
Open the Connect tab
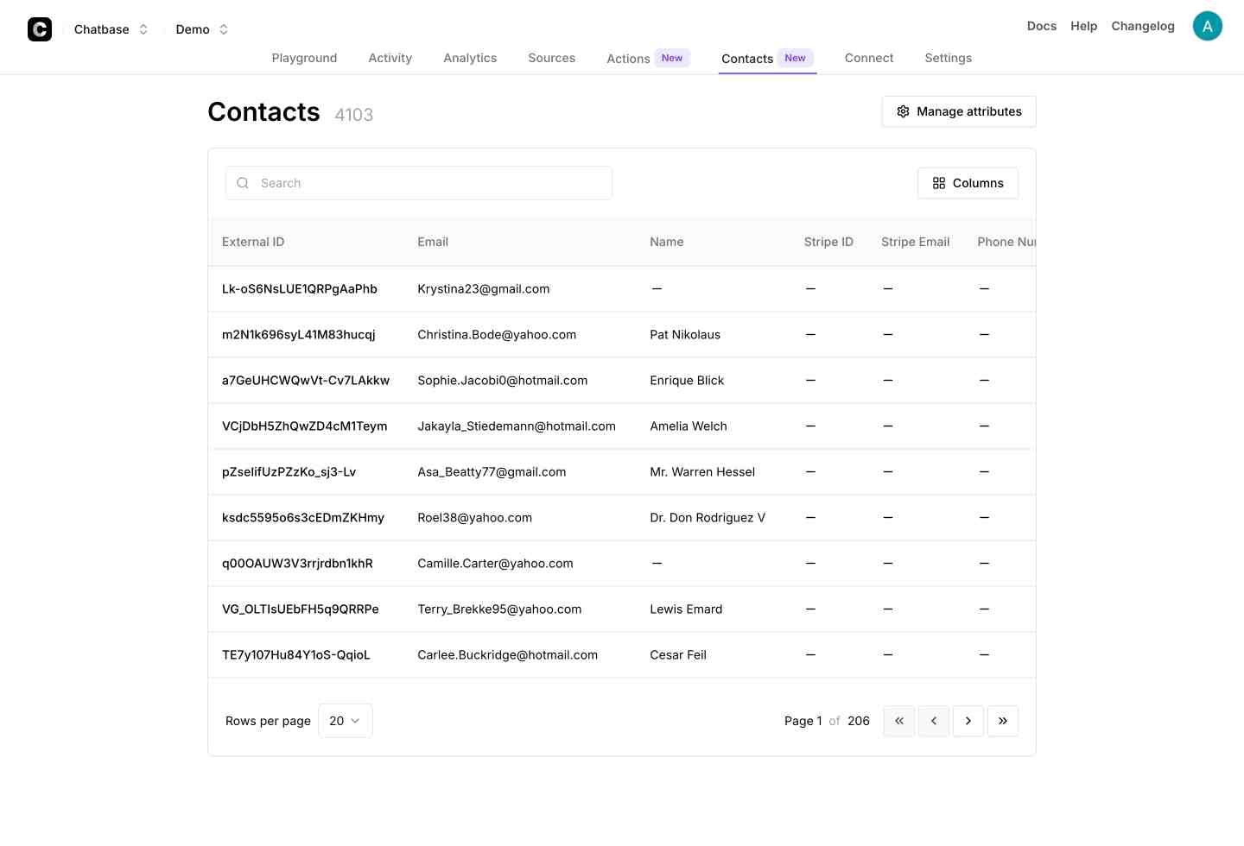click(x=869, y=58)
